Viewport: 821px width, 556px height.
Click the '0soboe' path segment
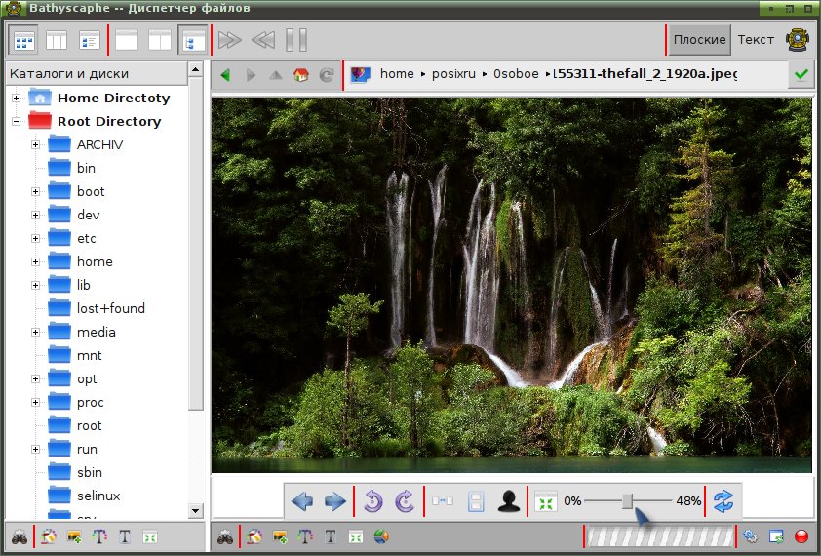pyautogui.click(x=516, y=74)
